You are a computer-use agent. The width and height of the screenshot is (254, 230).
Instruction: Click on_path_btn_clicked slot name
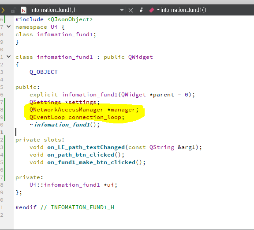tap(81, 155)
